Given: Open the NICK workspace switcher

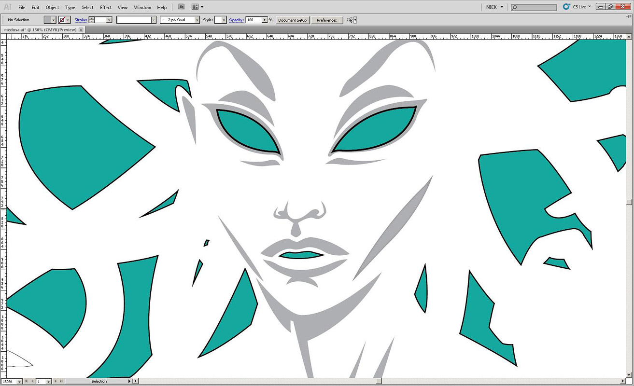Looking at the screenshot, I should tap(494, 7).
